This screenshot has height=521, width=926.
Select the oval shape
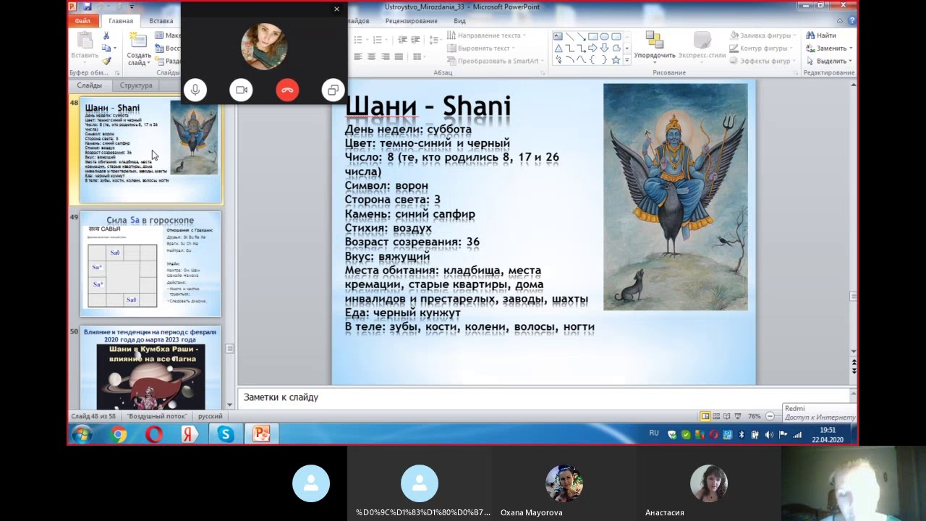[x=604, y=36]
